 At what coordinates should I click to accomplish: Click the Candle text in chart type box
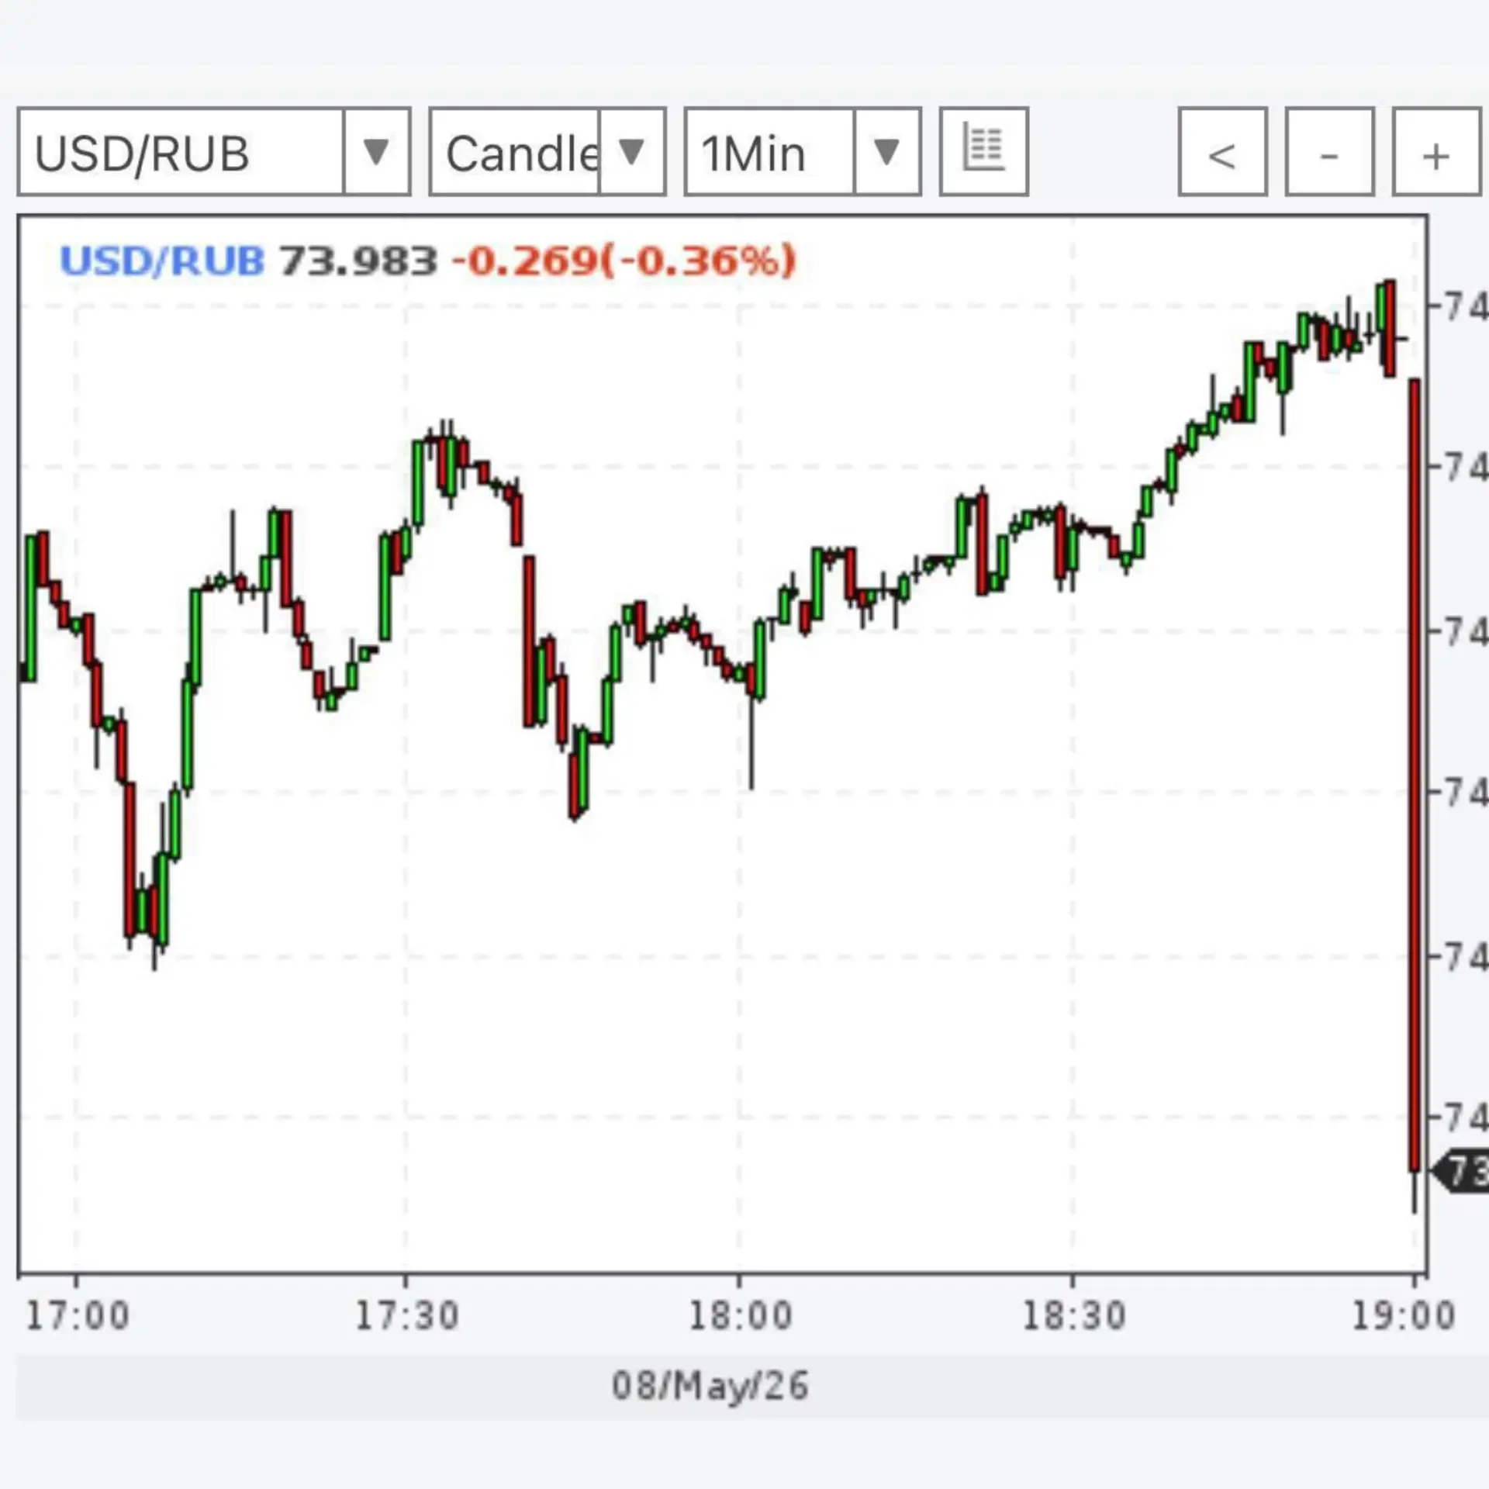523,154
